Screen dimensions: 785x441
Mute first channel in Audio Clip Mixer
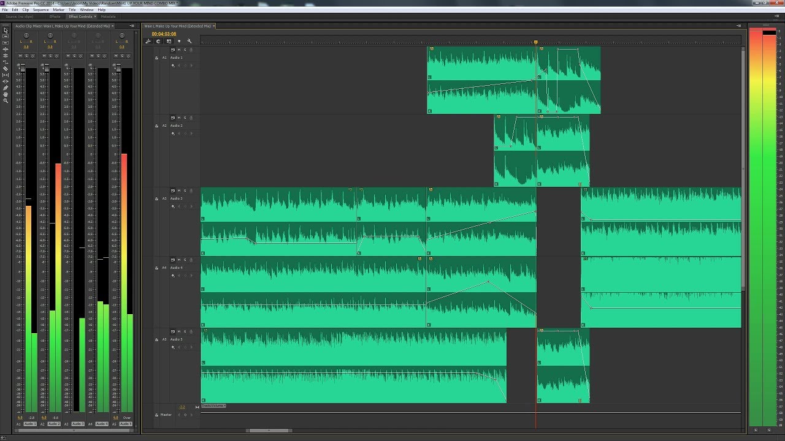20,56
